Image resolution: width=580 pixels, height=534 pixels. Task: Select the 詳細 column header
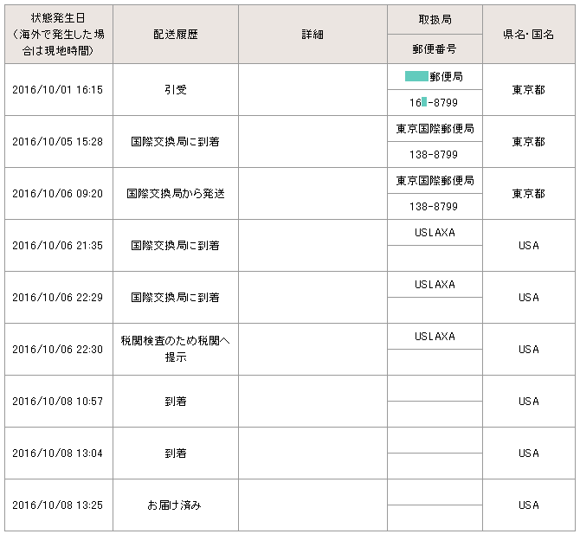point(313,34)
